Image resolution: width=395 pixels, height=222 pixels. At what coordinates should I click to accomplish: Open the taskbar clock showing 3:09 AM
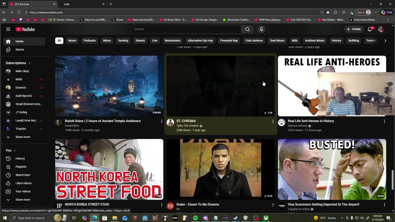point(377,218)
